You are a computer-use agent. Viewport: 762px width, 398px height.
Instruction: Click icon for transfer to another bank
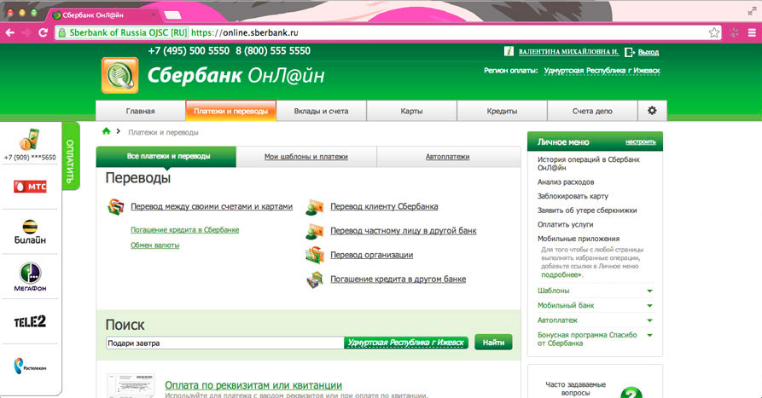(x=315, y=231)
